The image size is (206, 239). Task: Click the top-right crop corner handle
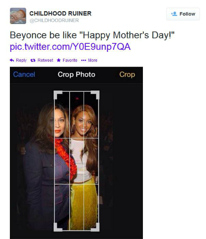95,95
